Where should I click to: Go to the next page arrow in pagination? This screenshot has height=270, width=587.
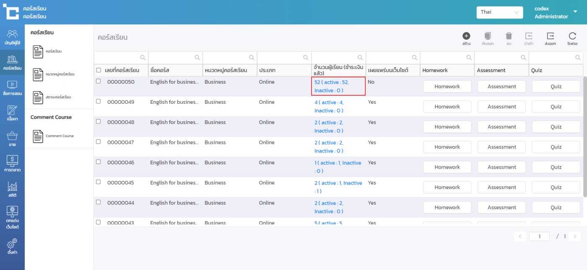point(575,237)
